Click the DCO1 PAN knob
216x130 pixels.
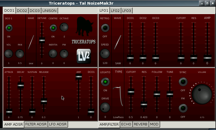click(x=20, y=54)
